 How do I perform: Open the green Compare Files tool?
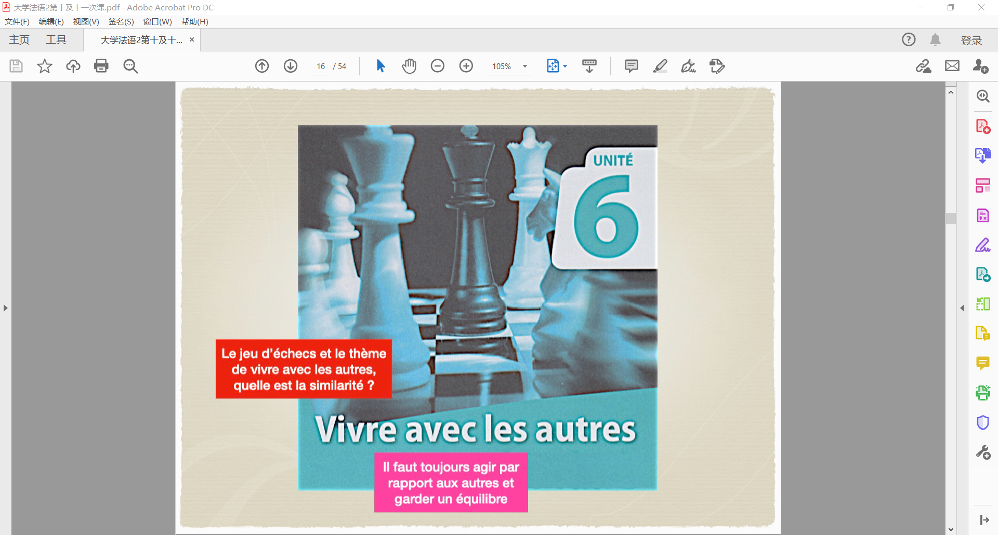click(983, 304)
